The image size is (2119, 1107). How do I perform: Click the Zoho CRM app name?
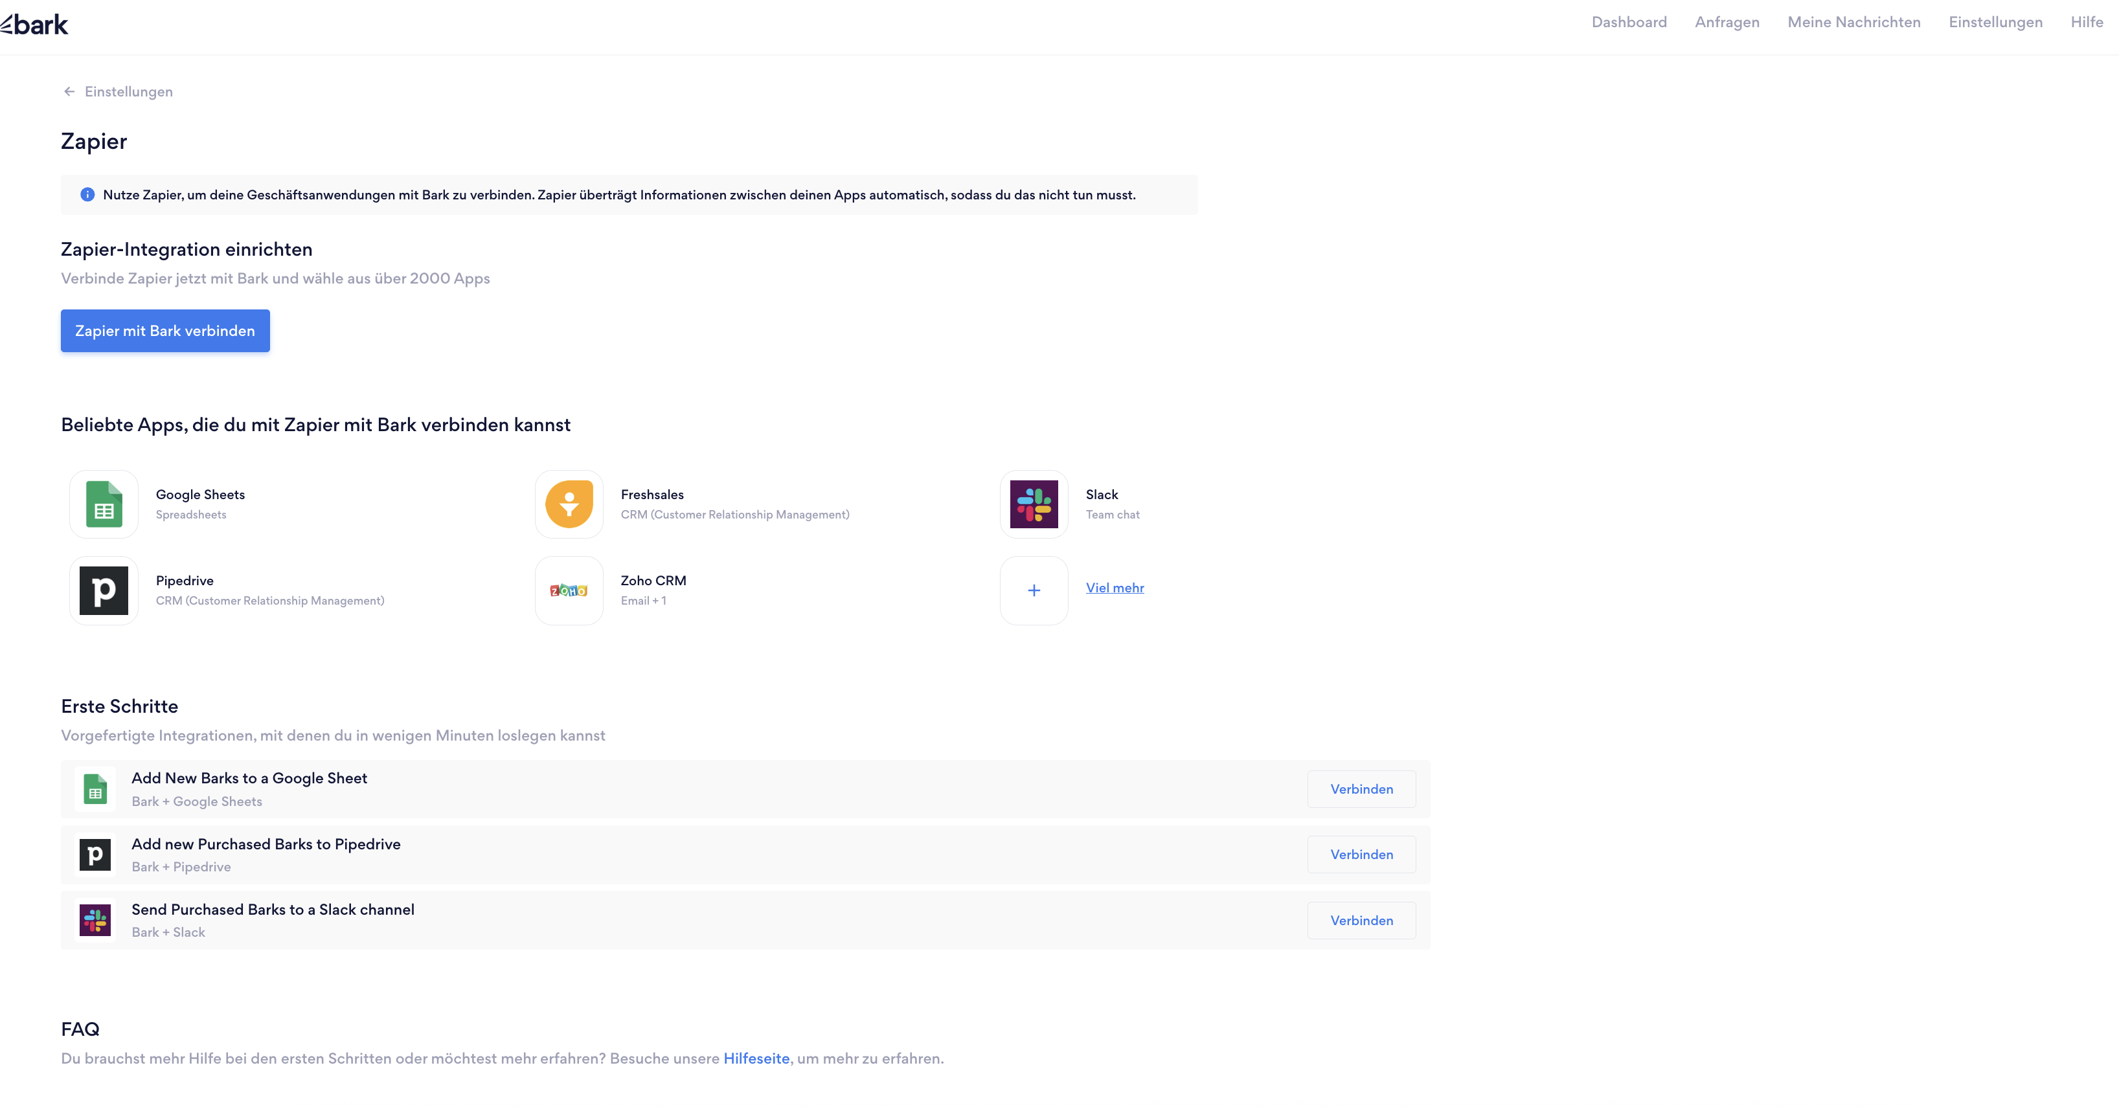click(653, 581)
